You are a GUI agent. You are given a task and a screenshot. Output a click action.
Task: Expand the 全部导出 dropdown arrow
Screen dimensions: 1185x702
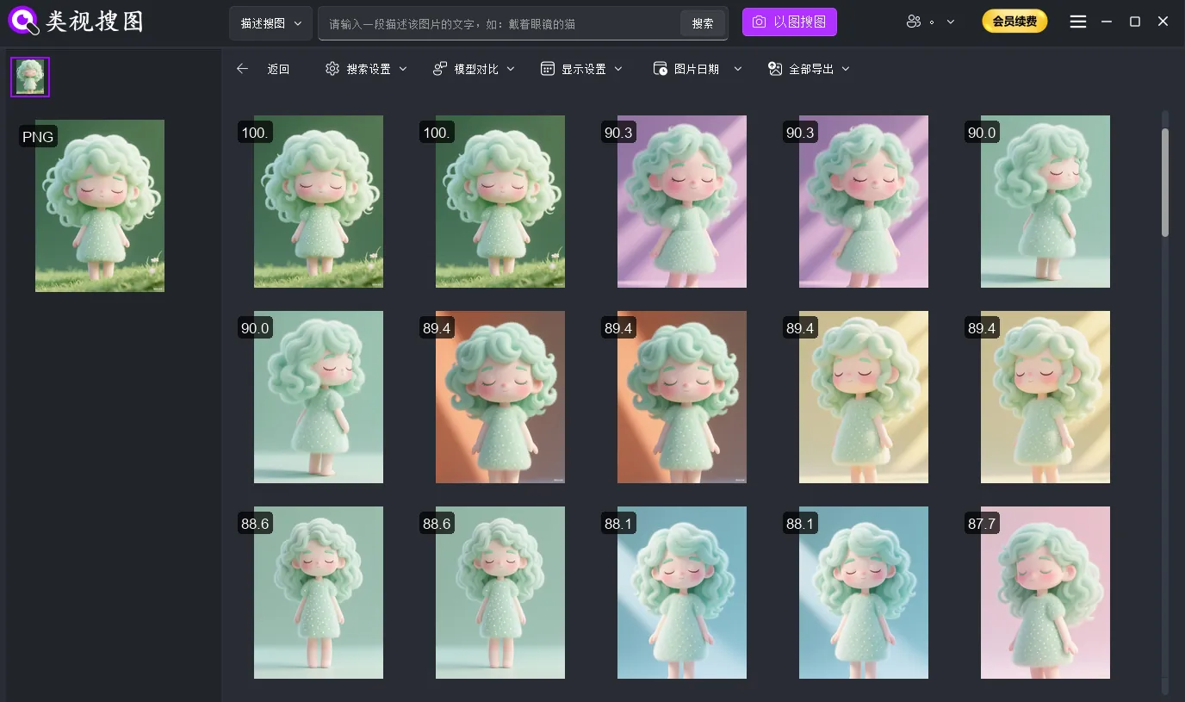click(x=846, y=69)
